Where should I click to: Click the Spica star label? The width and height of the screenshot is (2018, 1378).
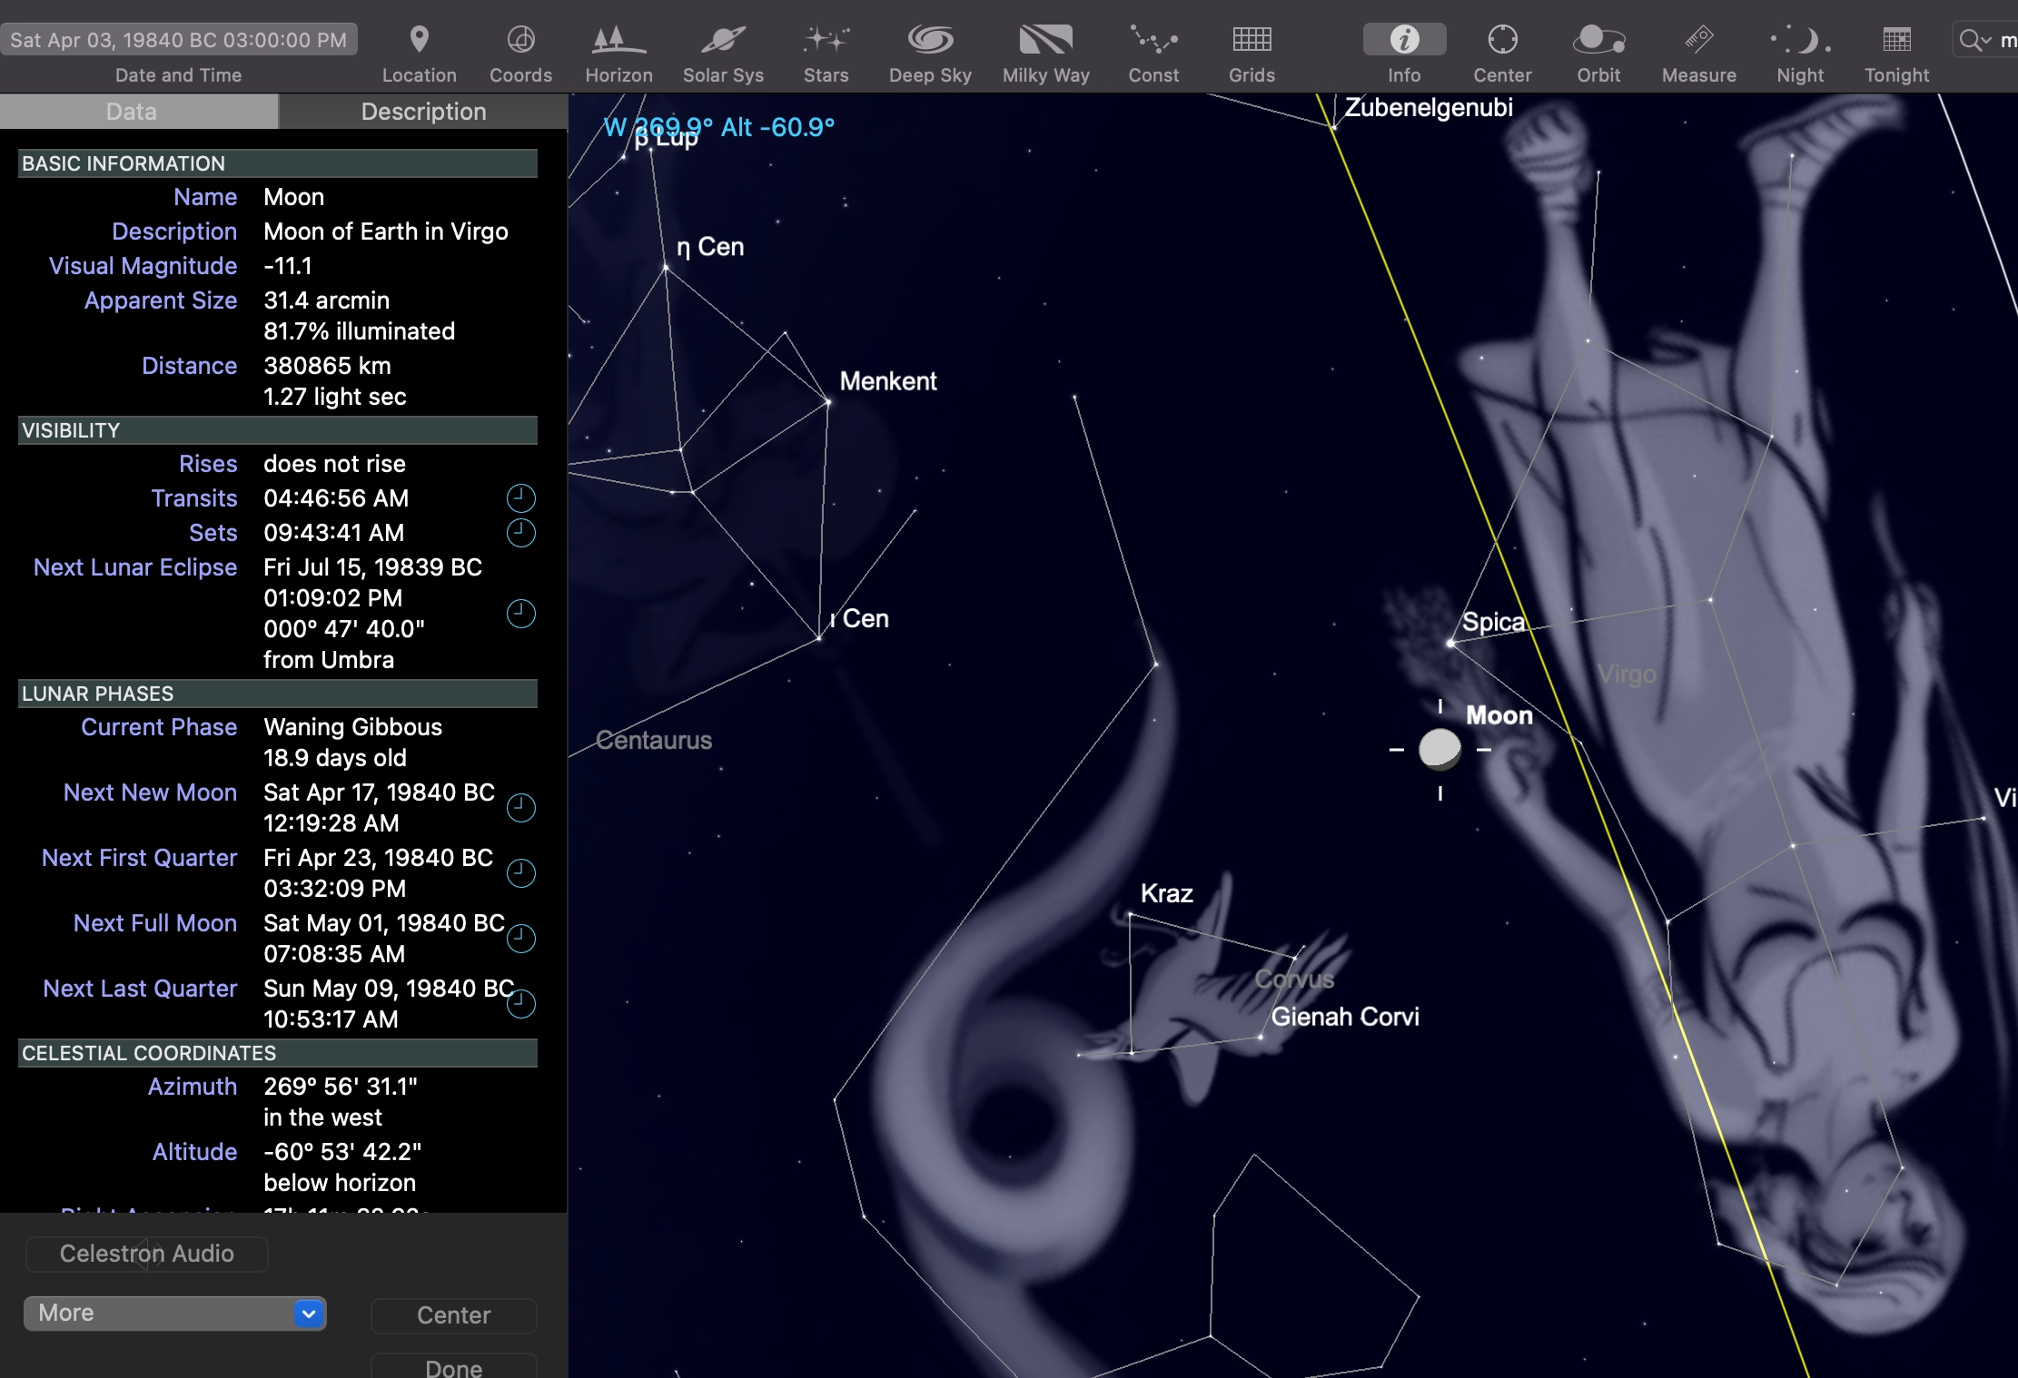coord(1494,622)
